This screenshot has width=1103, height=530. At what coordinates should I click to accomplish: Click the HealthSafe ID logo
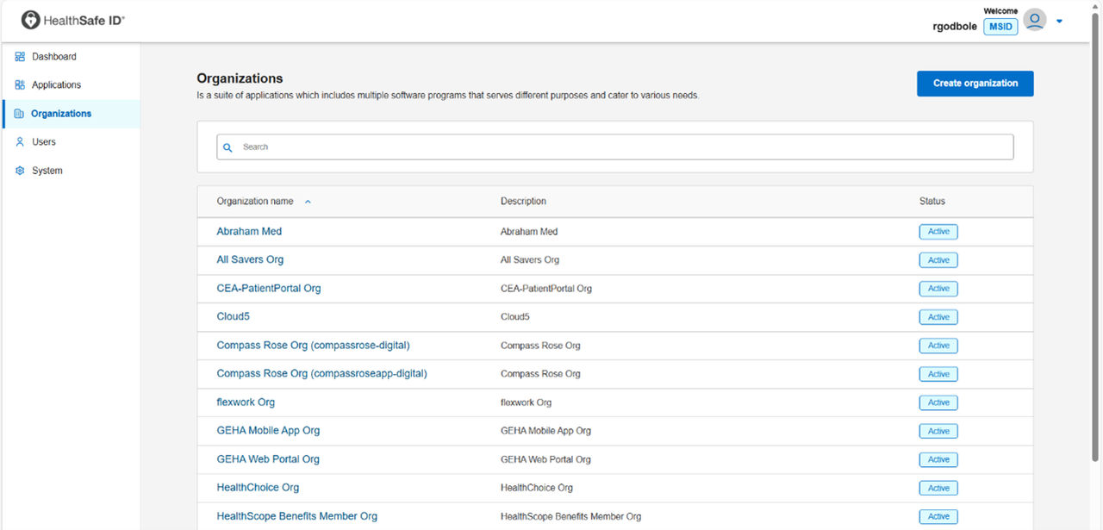[73, 20]
